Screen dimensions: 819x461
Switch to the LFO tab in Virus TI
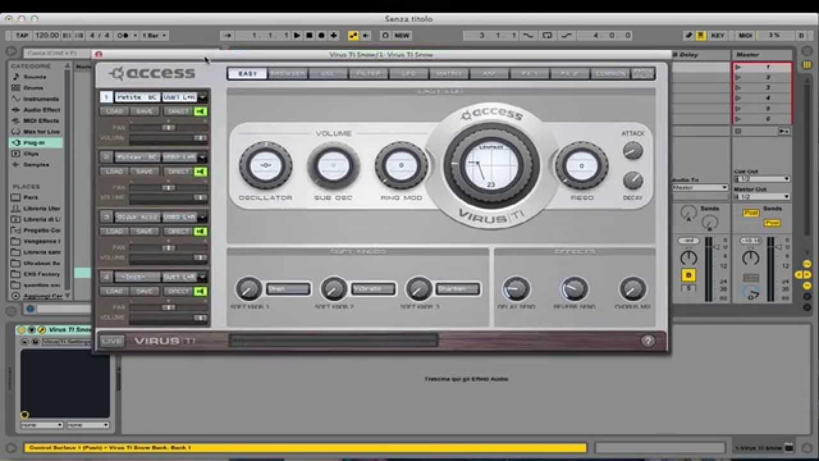tap(409, 74)
